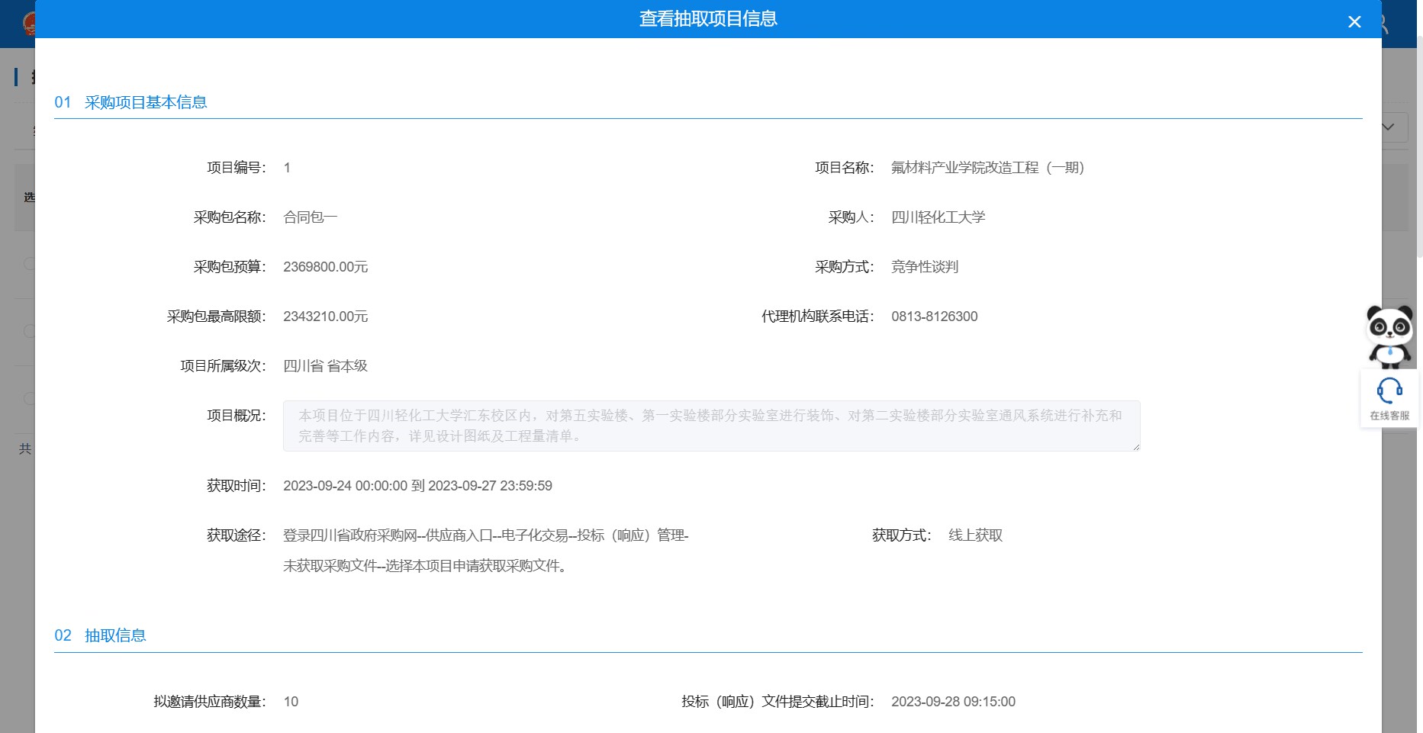Viewport: 1423px width, 733px height.
Task: Select the second radio button in background list
Action: pyautogui.click(x=29, y=331)
